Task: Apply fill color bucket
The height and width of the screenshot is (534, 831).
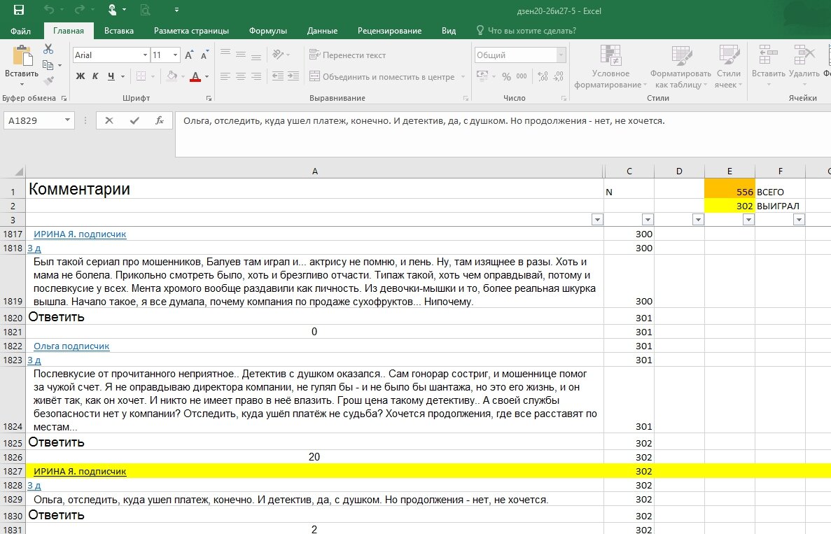Action: point(172,76)
